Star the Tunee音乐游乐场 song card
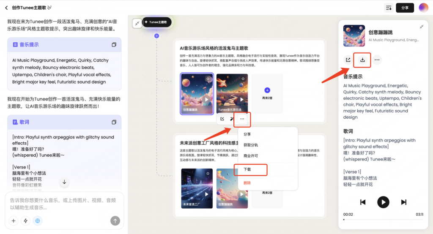Viewport: 433px width, 234px height. [243, 79]
